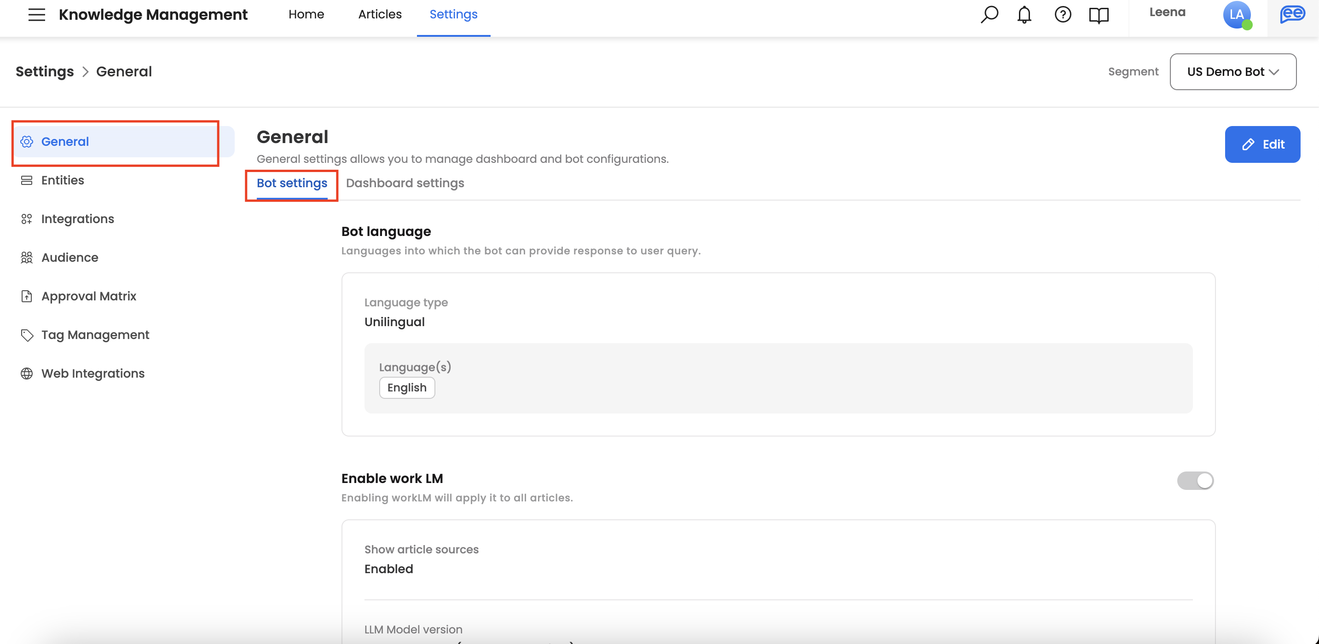Switch to the Dashboard settings tab
This screenshot has width=1319, height=644.
405,183
